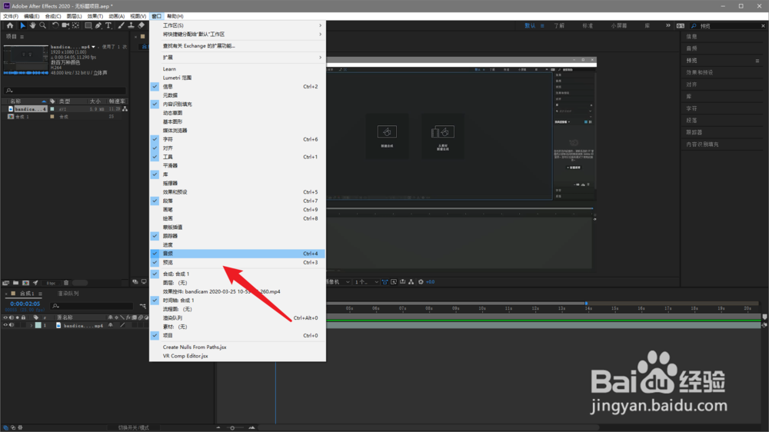Viewport: 769px width, 432px height.
Task: Toggle sort arrow on the 名称 column header
Action: (x=44, y=101)
